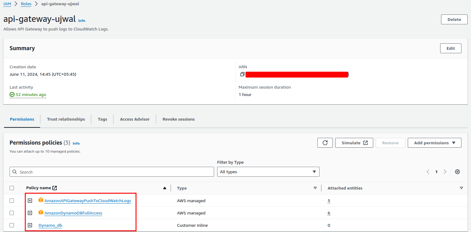Copy the role ARN with copy icon

tap(242, 74)
